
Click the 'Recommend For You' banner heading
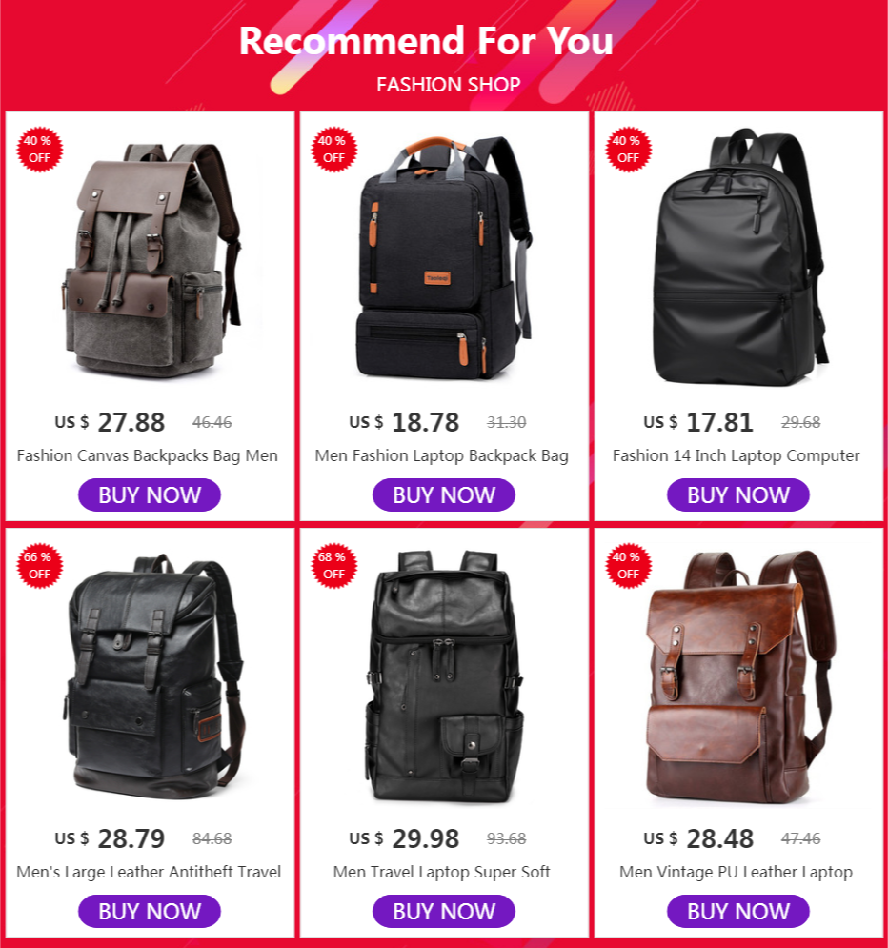coord(426,41)
